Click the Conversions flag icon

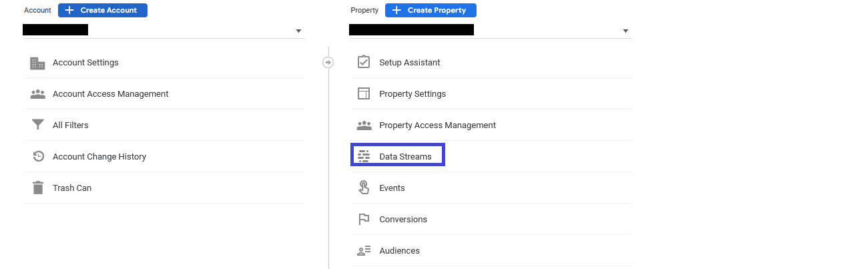point(364,220)
